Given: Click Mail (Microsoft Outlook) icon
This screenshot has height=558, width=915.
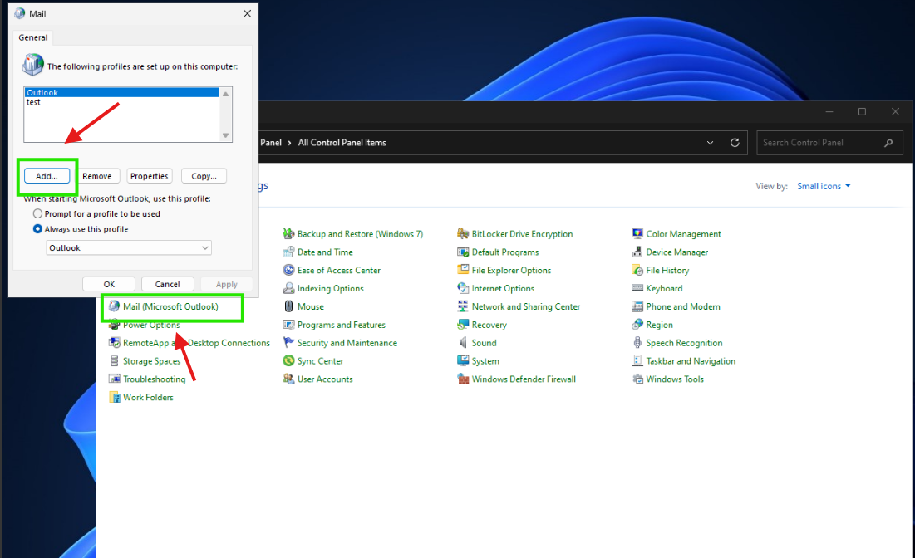Looking at the screenshot, I should click(115, 306).
